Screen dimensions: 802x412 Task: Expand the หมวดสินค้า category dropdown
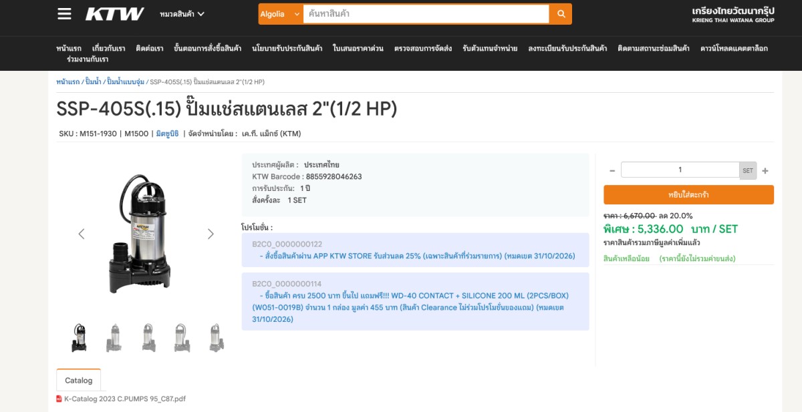(x=182, y=13)
